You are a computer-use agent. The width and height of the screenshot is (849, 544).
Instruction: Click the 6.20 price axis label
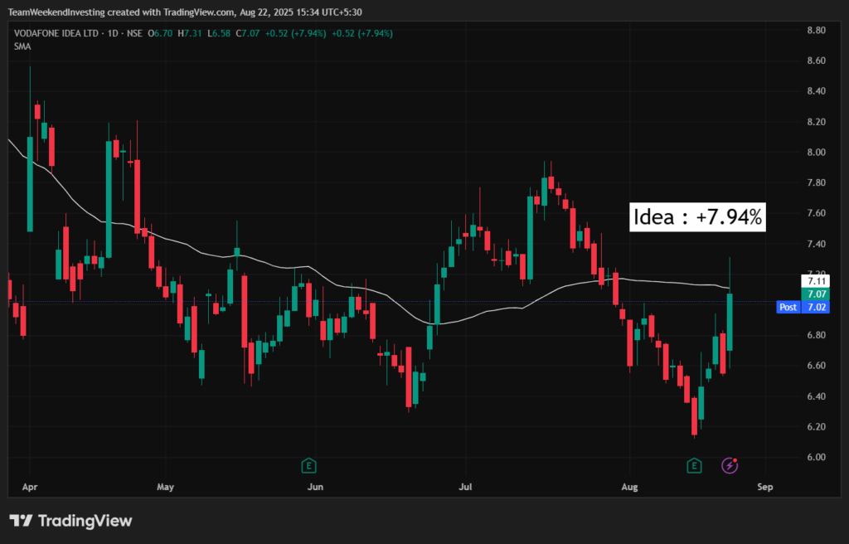pyautogui.click(x=816, y=427)
